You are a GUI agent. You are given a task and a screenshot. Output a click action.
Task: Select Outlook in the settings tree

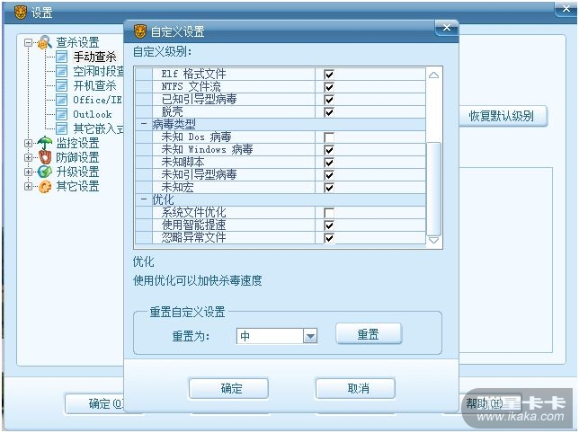click(x=93, y=114)
